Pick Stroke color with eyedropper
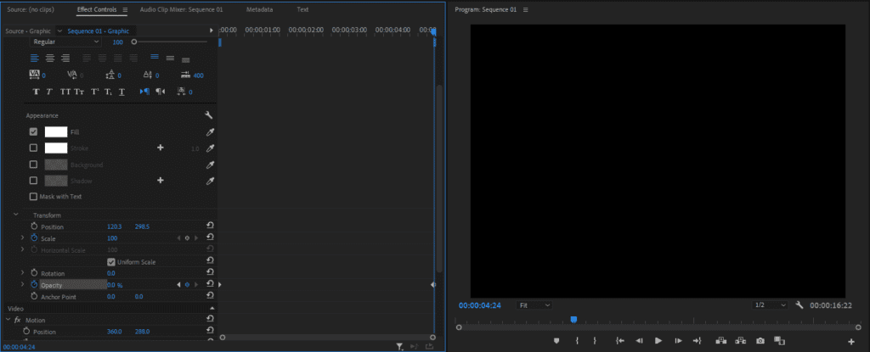The width and height of the screenshot is (870, 352). (211, 148)
